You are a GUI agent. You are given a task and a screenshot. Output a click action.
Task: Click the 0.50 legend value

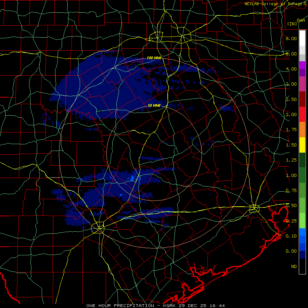point(291,206)
